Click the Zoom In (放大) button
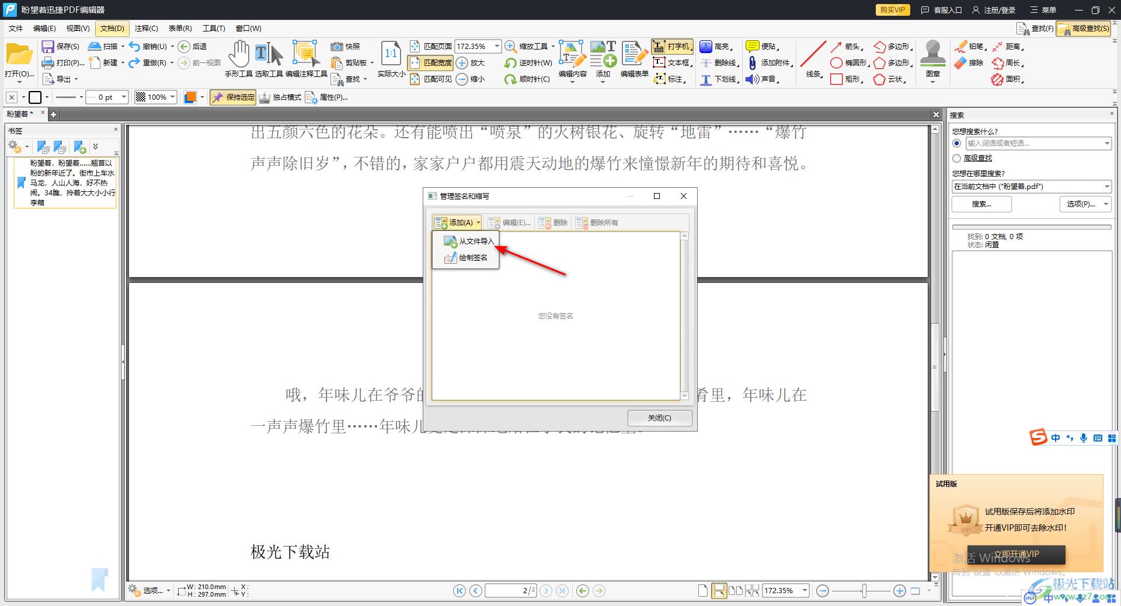Viewport: 1121px width, 606px height. (x=471, y=63)
